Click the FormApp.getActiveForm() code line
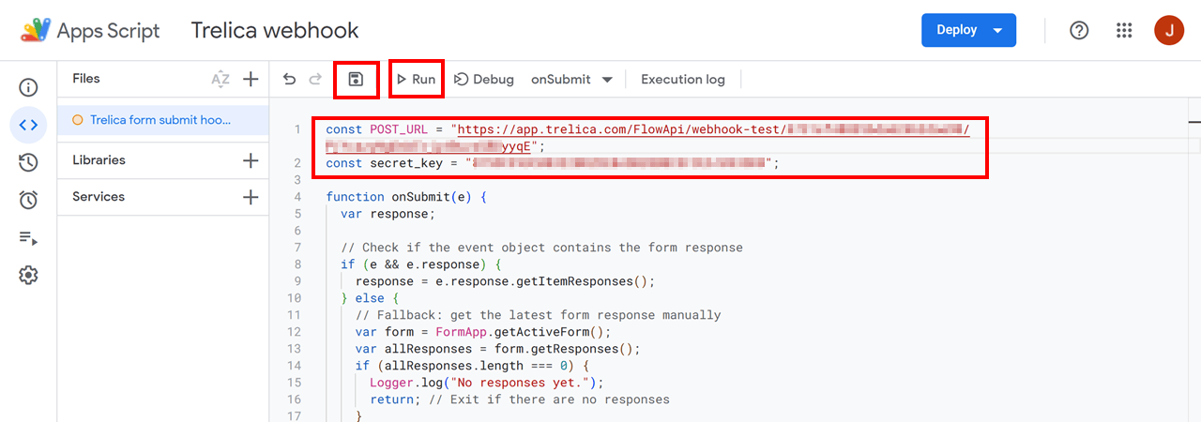Image resolution: width=1201 pixels, height=422 pixels. click(483, 332)
